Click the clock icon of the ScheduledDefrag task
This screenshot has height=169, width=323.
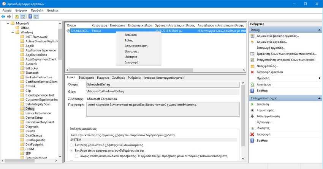point(68,31)
